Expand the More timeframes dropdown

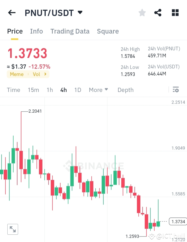click(98, 90)
